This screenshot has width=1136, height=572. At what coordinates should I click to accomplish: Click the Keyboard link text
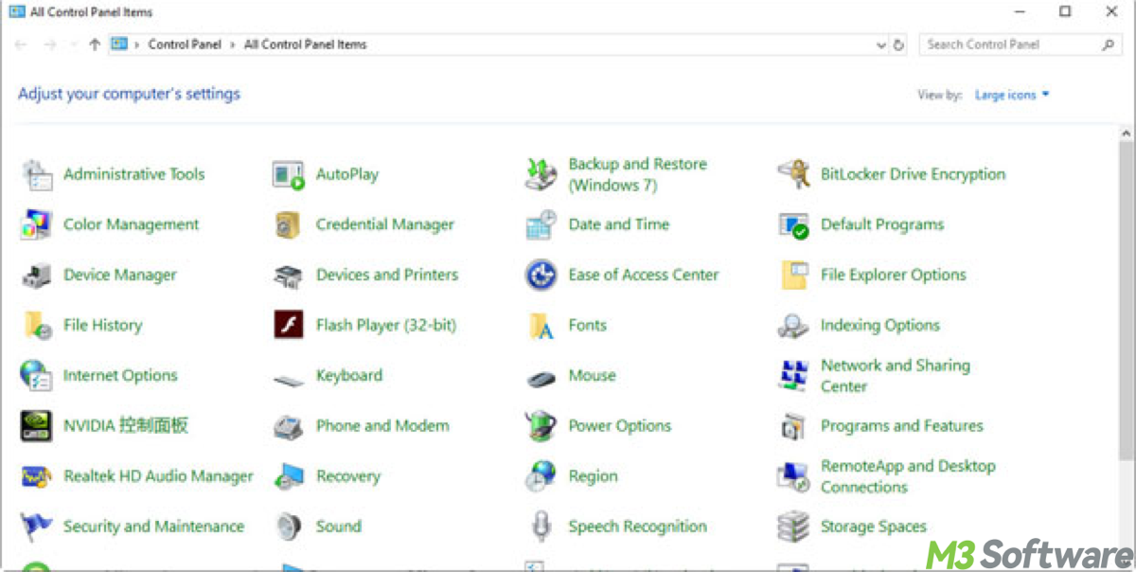(349, 376)
